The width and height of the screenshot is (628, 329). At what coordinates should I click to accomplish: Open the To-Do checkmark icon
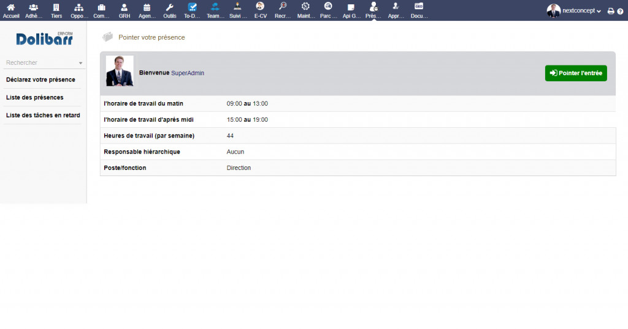192,7
